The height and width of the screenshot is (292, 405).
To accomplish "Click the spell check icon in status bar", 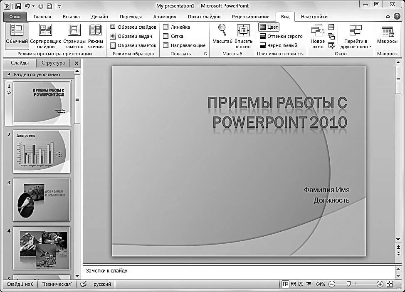I will (83, 284).
